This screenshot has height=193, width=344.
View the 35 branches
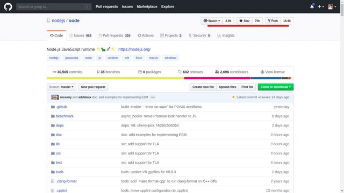coord(109,72)
